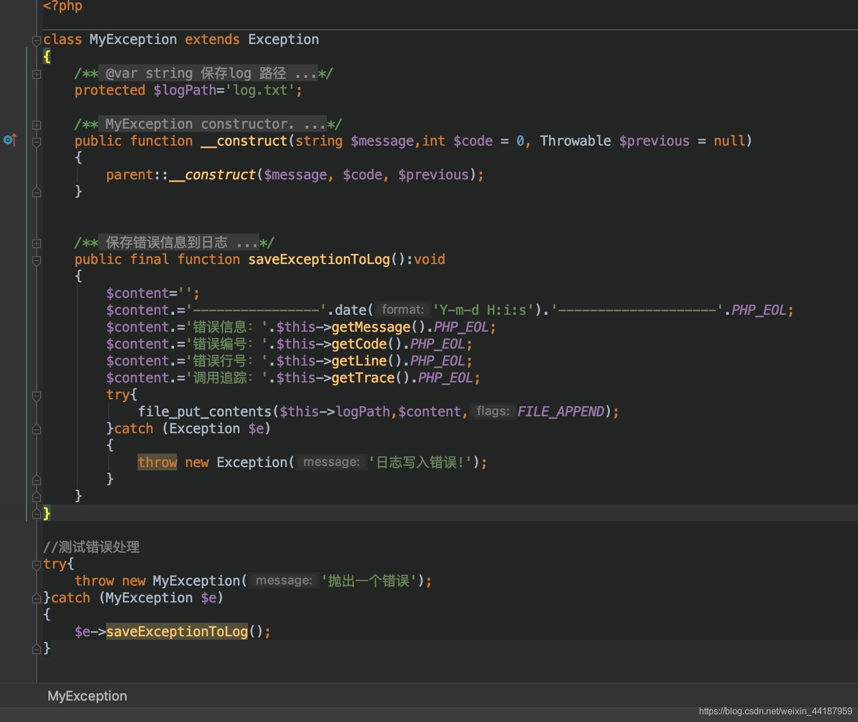858x722 pixels.
Task: Click the 'FILE_APPEND' constant
Action: 560,412
